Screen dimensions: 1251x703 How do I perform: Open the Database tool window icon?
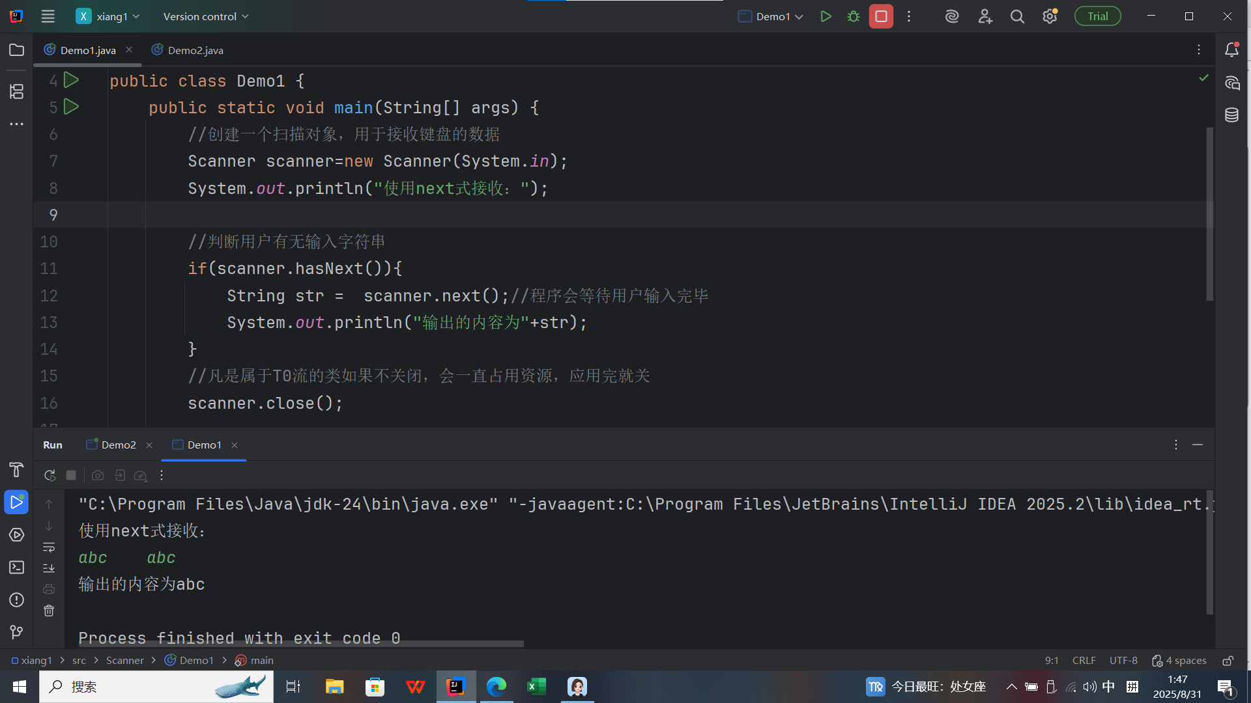[1231, 115]
